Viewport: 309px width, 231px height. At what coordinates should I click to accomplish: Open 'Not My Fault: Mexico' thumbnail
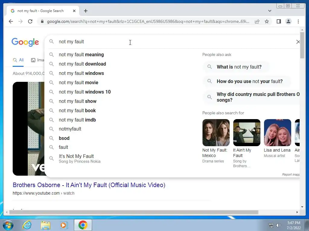(x=216, y=133)
